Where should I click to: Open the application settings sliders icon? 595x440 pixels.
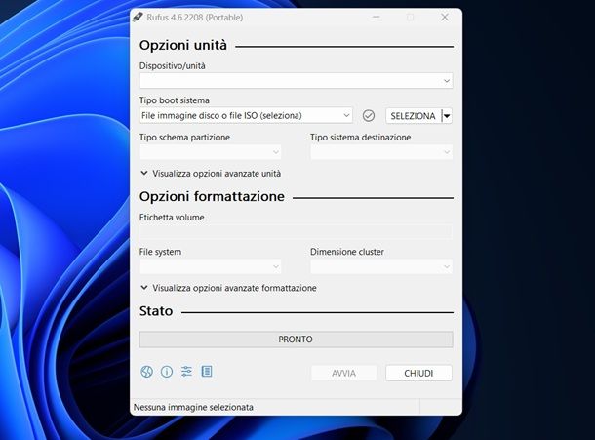point(186,372)
